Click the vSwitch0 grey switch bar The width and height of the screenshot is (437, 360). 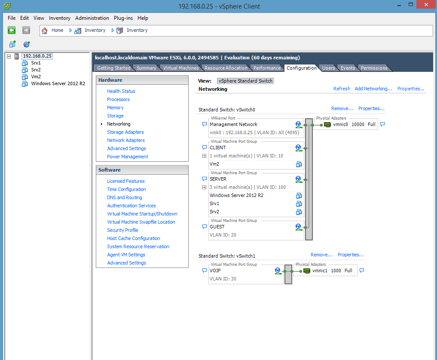[309, 179]
